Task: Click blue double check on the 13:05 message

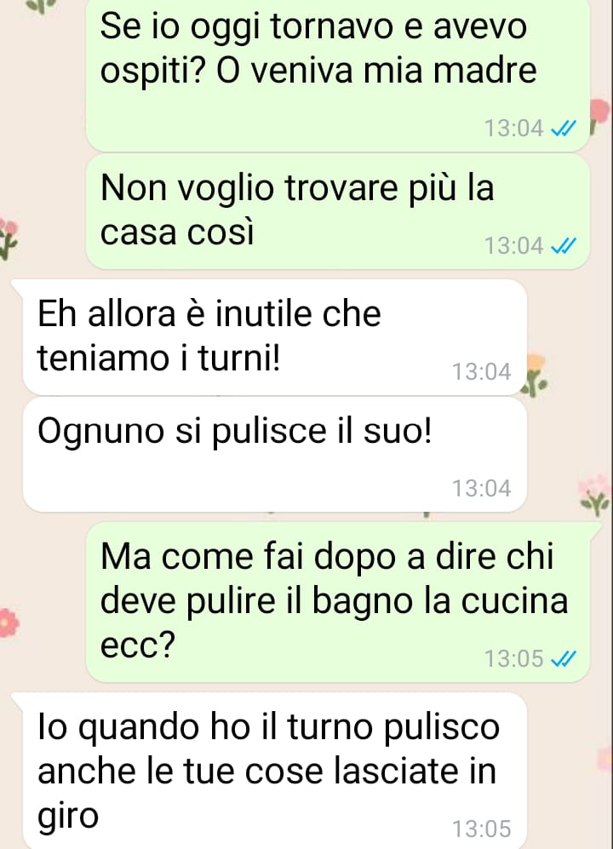Action: 563,659
